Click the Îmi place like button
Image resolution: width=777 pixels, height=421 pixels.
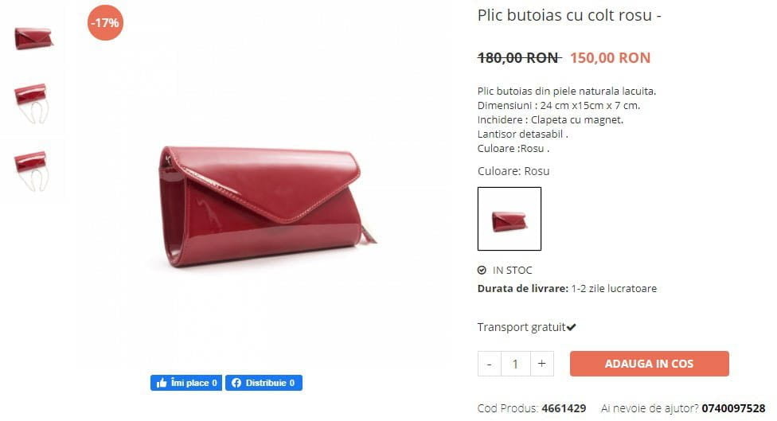click(x=186, y=383)
